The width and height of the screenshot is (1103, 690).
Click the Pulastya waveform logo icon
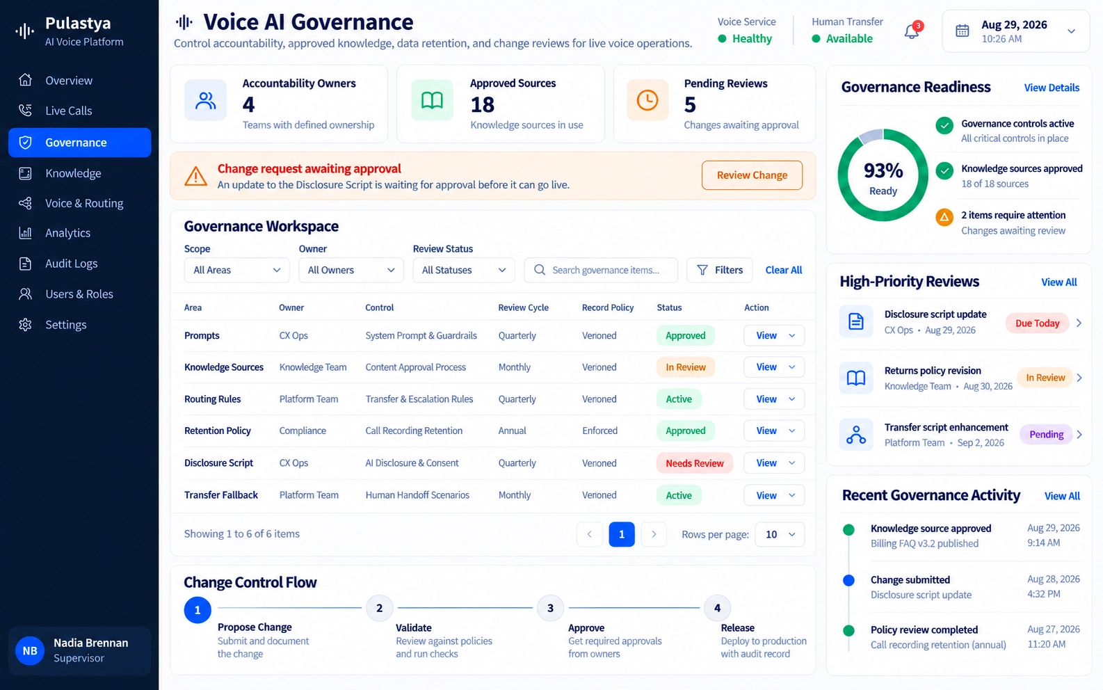click(25, 31)
